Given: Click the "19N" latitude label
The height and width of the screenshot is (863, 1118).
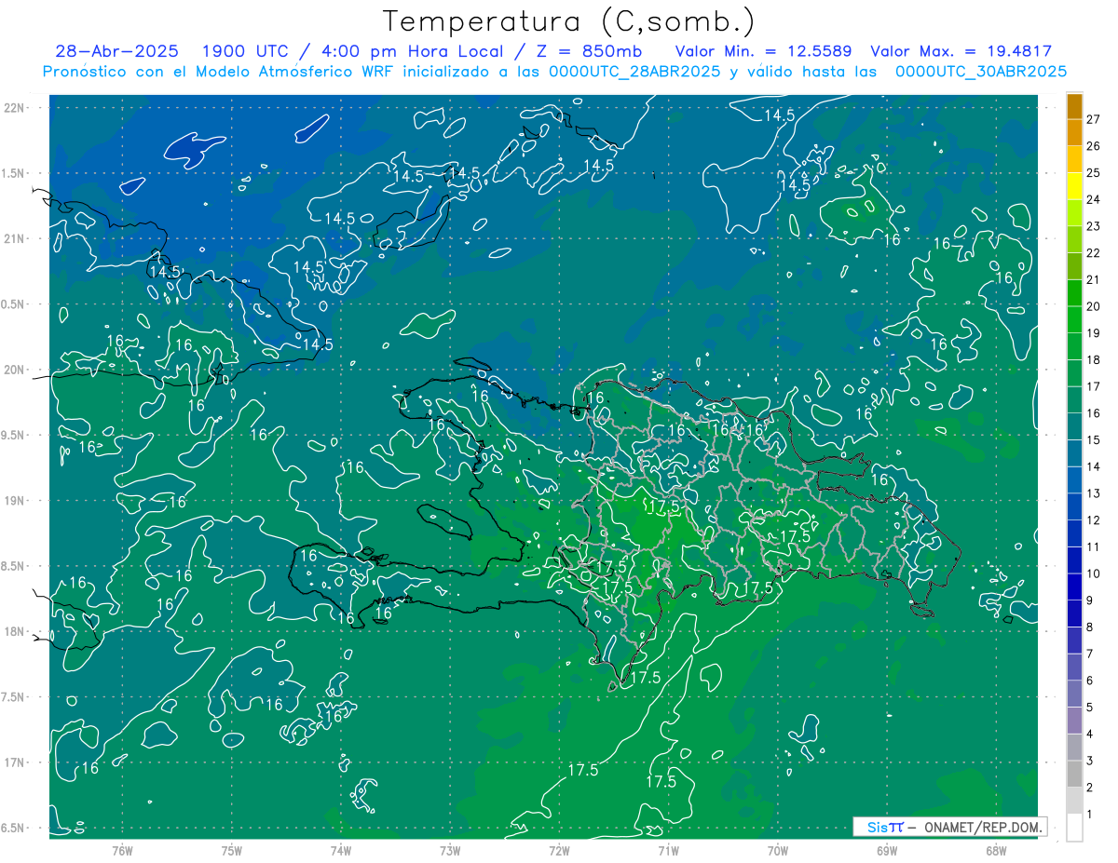Looking at the screenshot, I should (x=14, y=501).
